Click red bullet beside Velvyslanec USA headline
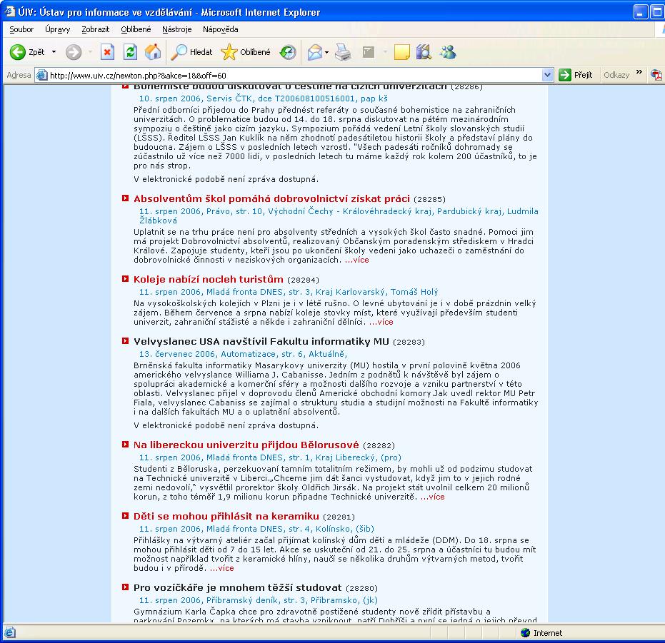The width and height of the screenshot is (665, 643). [x=125, y=341]
